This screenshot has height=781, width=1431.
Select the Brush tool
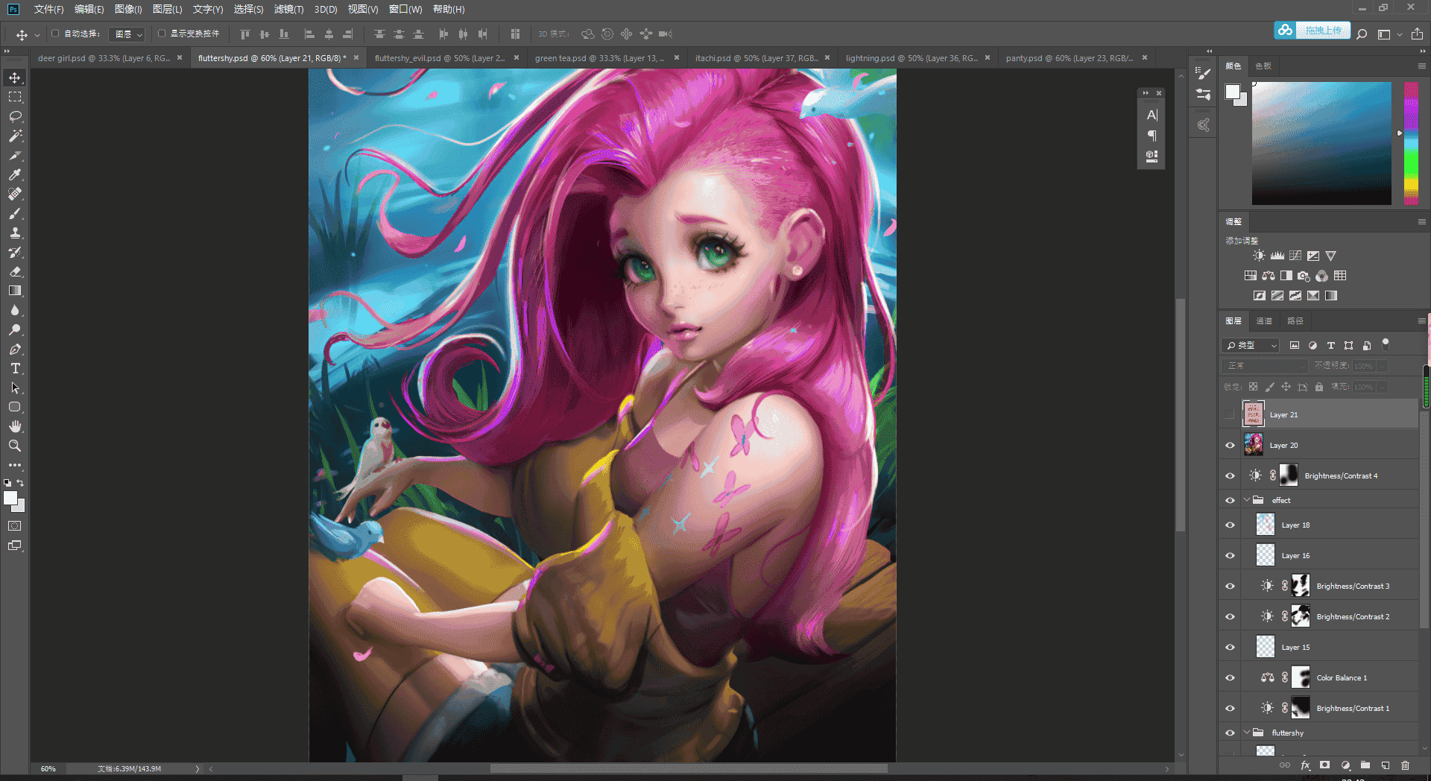click(15, 214)
